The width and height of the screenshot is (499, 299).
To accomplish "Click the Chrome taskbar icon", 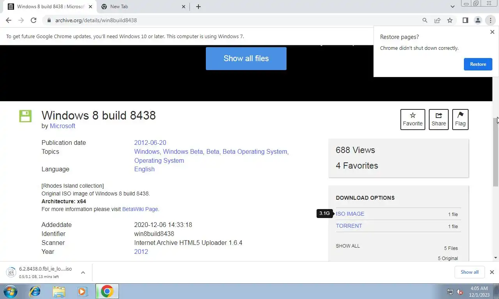I will click(107, 291).
